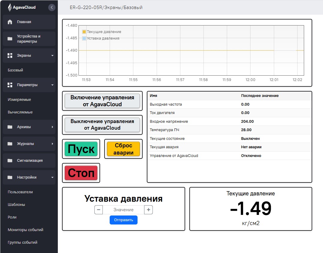The image size is (323, 253).
Task: Click the Уставка давления heading
Action: (x=123, y=199)
